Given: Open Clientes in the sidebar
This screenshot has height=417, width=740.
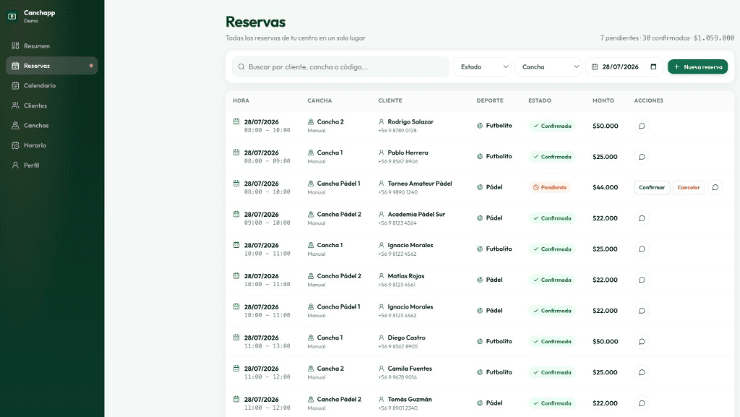Looking at the screenshot, I should pyautogui.click(x=52, y=106).
